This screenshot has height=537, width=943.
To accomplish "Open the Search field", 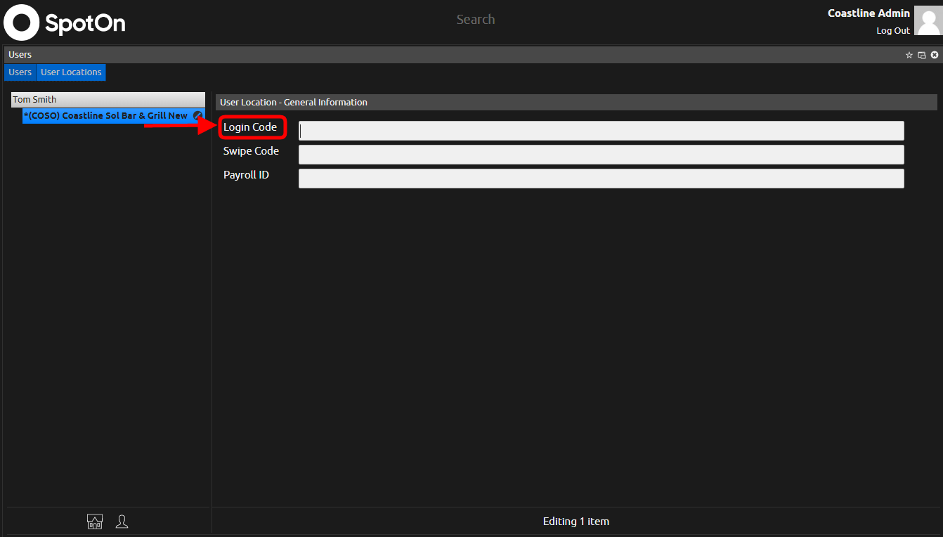I will [476, 20].
